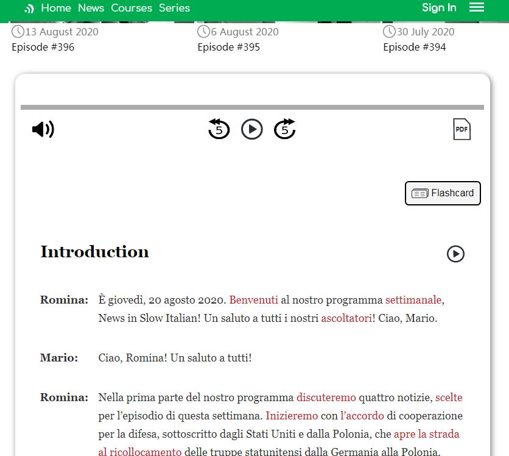Click the clock icon beside 6 August 2020
509x456 pixels.
click(203, 32)
